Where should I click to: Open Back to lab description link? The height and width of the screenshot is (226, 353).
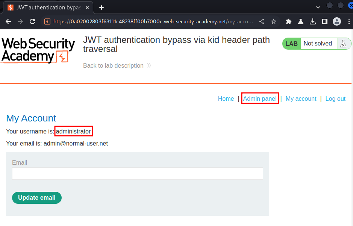pos(117,65)
